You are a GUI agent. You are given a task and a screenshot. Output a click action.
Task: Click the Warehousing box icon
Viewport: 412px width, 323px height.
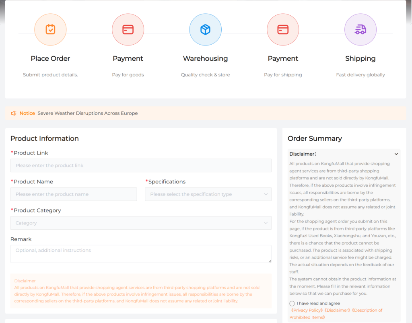click(205, 30)
